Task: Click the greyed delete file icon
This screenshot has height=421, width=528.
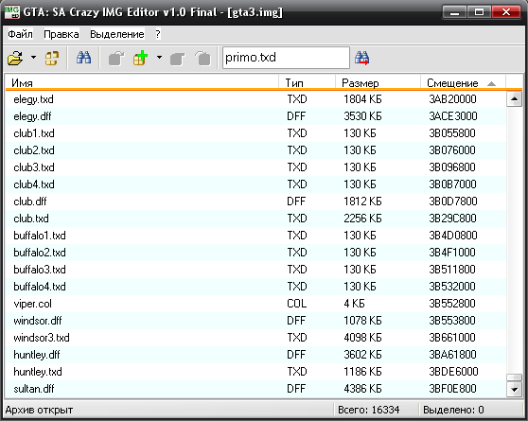Action: 203,59
